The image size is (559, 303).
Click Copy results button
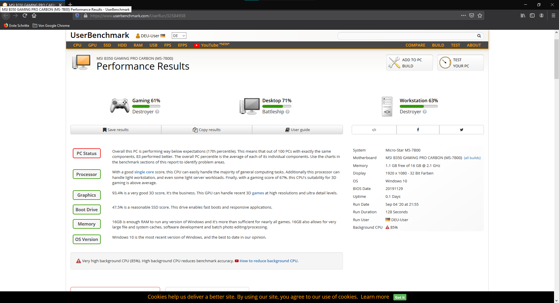[x=207, y=130]
